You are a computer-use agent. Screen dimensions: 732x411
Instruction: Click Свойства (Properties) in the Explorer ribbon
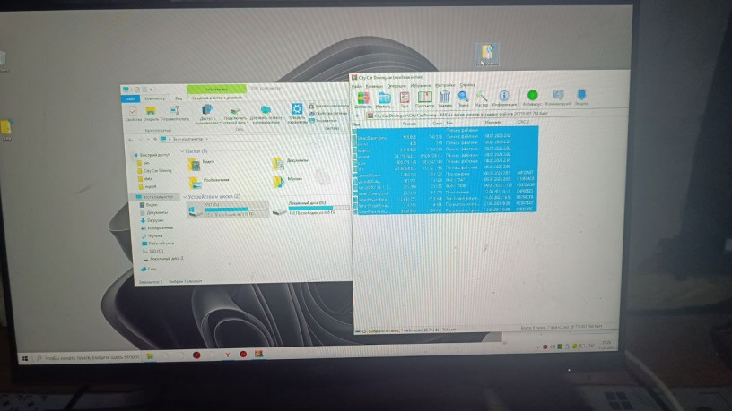133,113
